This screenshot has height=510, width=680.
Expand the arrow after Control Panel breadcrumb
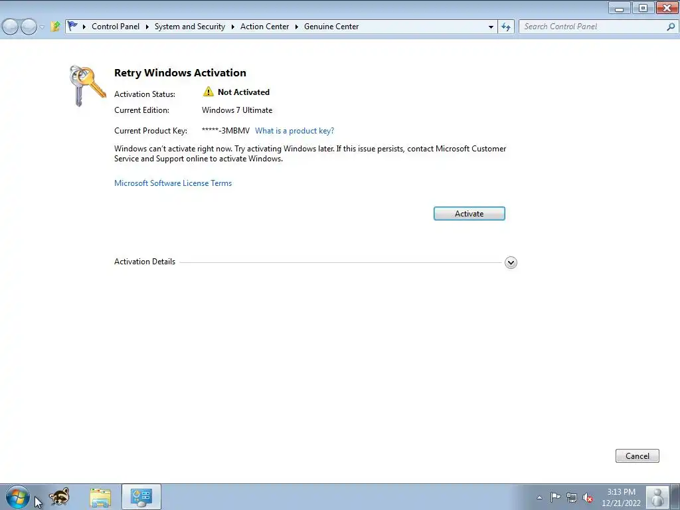point(147,27)
